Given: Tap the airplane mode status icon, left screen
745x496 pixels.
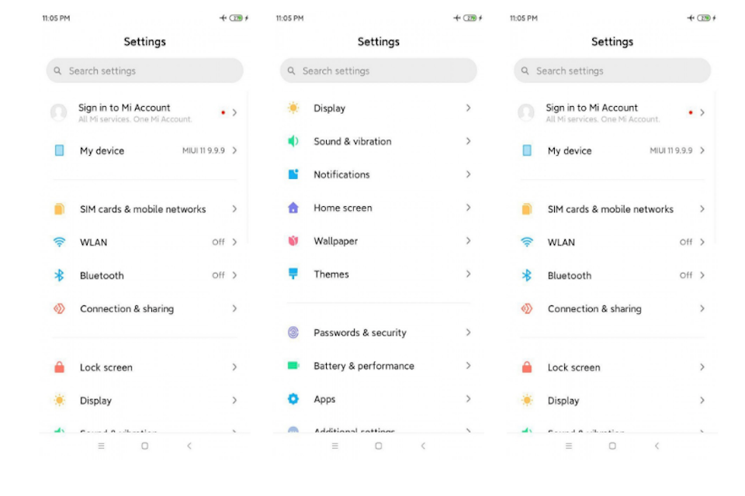Looking at the screenshot, I should click(x=223, y=18).
